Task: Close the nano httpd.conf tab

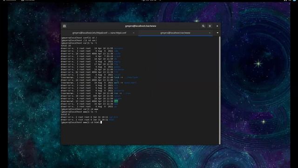Action: [134, 33]
